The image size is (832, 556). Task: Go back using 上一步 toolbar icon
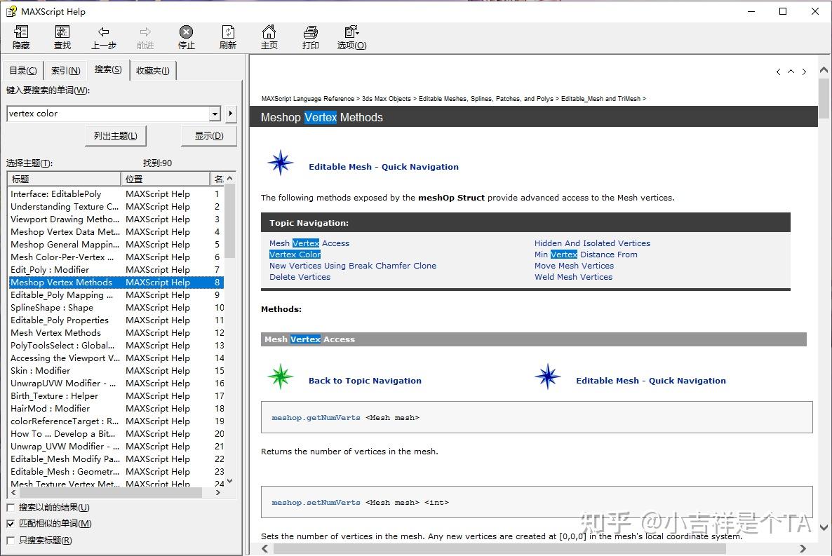pos(103,36)
